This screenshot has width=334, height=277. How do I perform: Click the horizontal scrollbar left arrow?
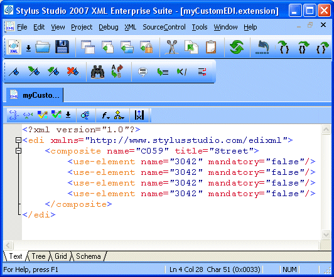pyautogui.click(x=8, y=245)
